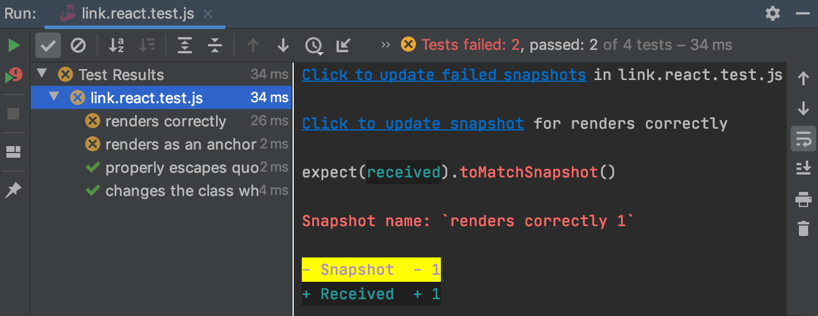Click the Stop process square icon
Image resolution: width=818 pixels, height=316 pixels.
click(13, 114)
